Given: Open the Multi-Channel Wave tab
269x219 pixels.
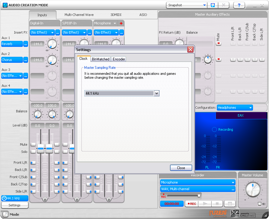Looking at the screenshot, I should (x=79, y=15).
